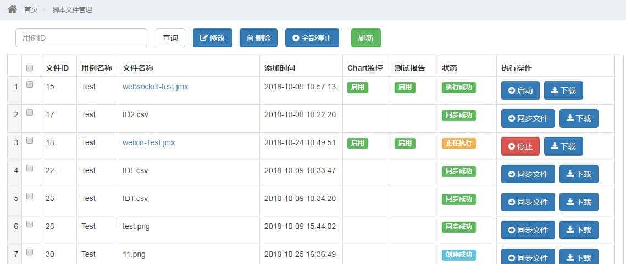Click 测试报告 启用 badge for websocket-test.jmx
Viewport: 626px width, 264px height.
click(x=405, y=88)
